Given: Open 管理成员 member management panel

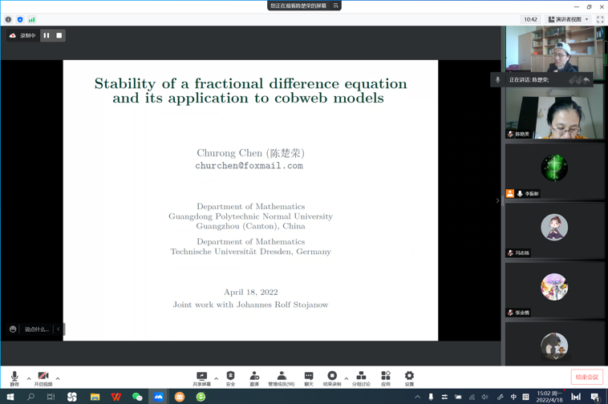Looking at the screenshot, I should (281, 378).
